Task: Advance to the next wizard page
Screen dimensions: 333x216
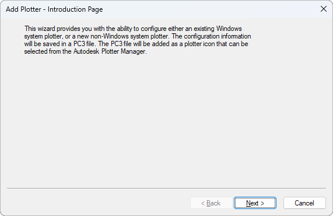Action: 255,203
